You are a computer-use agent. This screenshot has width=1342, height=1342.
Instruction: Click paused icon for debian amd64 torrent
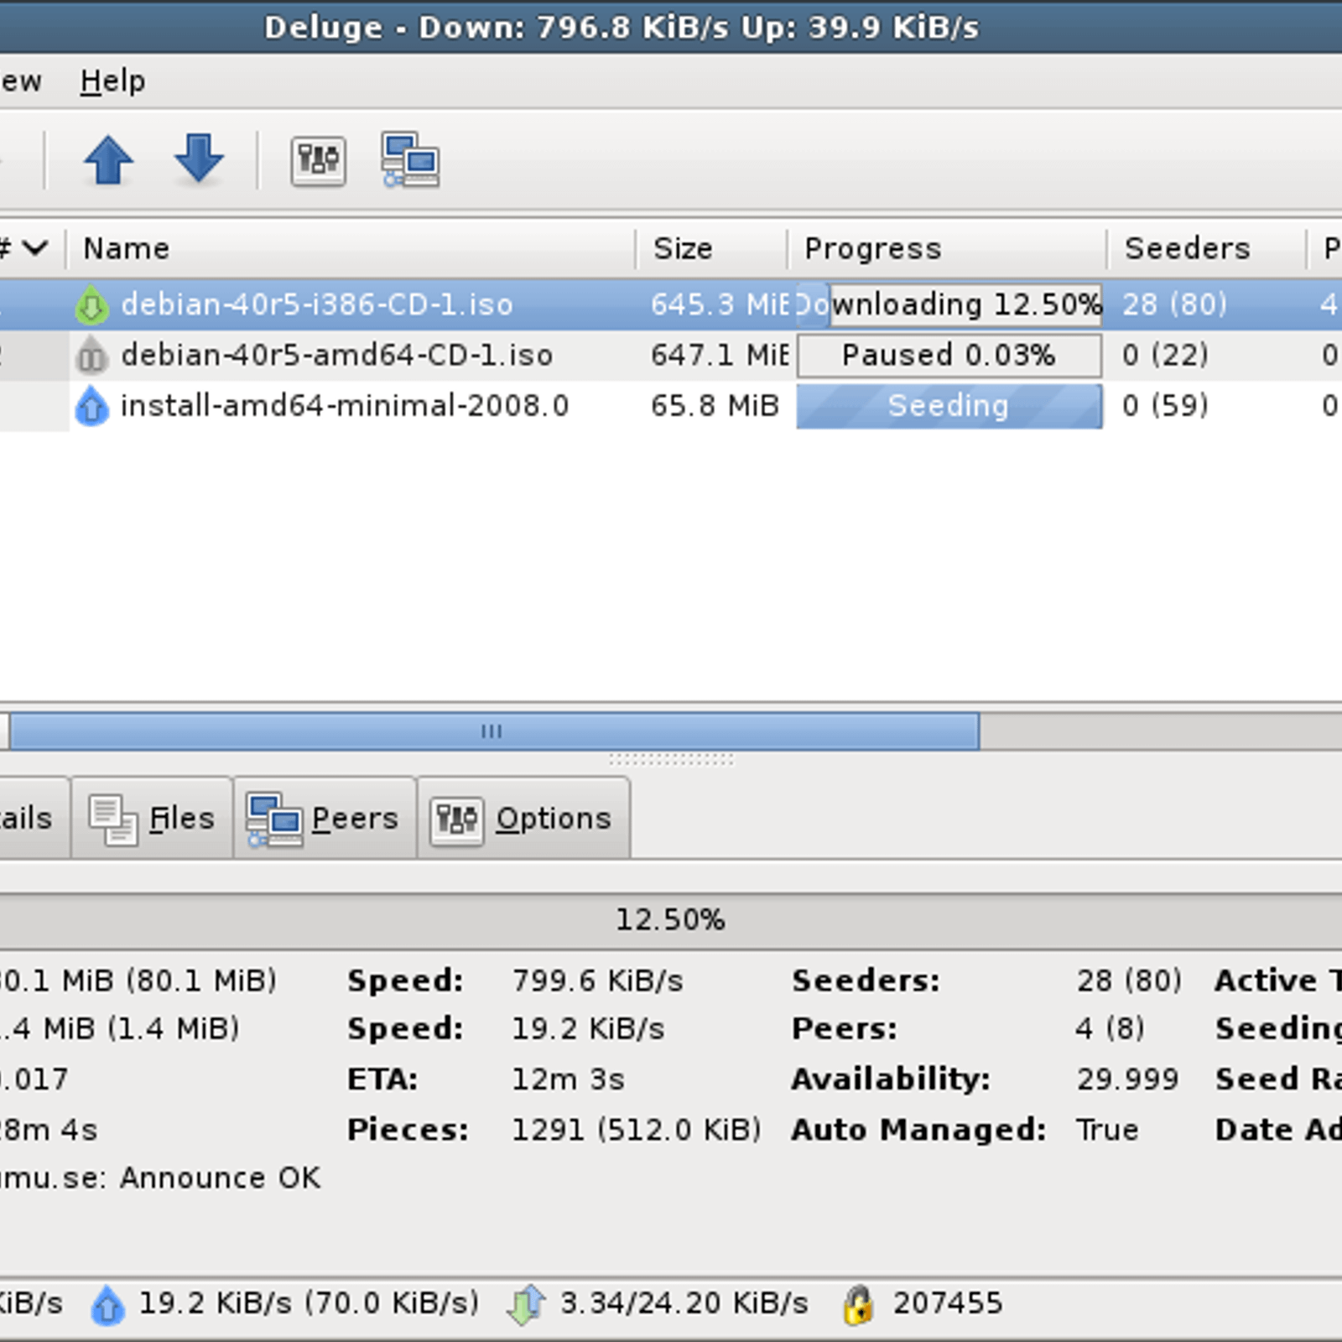[91, 356]
